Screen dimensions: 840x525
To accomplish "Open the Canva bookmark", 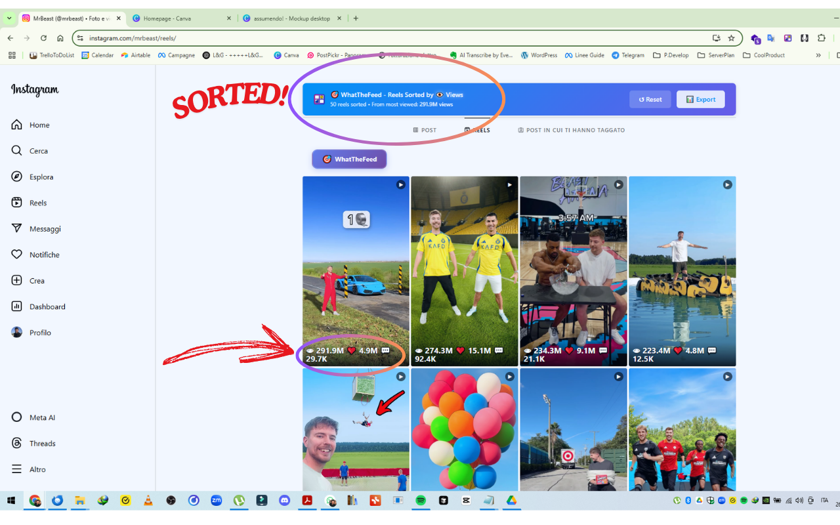I will click(x=287, y=55).
